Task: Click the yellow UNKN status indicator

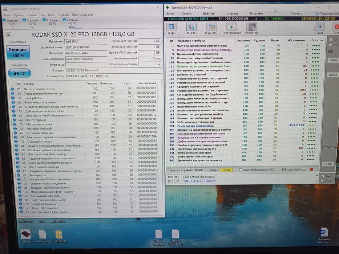Action: 226,170
